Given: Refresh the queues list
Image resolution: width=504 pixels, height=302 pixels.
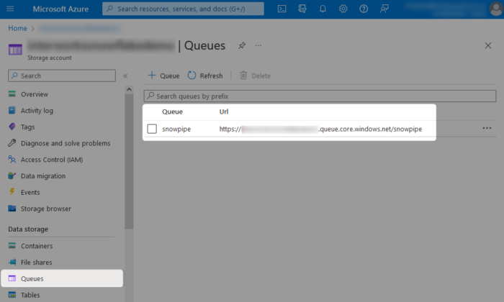Looking at the screenshot, I should (205, 75).
